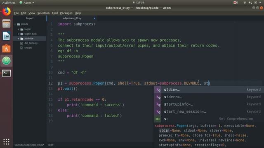Show Applications grid at dock bottom
This screenshot has width=264, height=148.
7,142
